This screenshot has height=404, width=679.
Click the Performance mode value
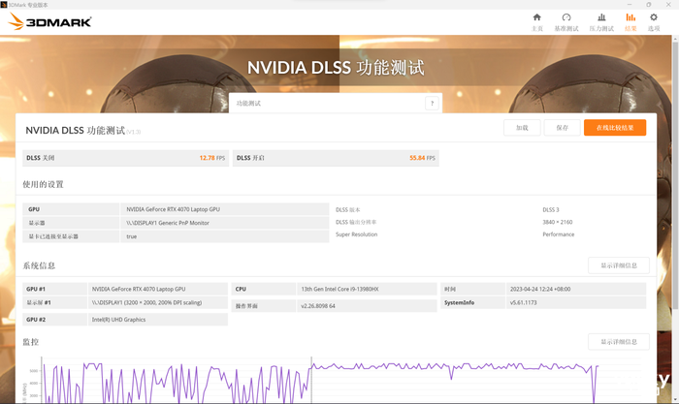(x=558, y=234)
